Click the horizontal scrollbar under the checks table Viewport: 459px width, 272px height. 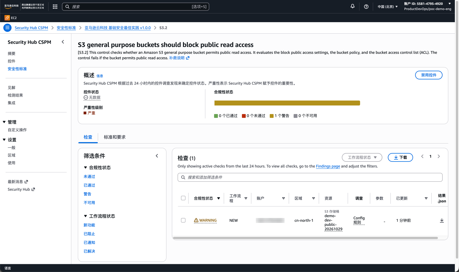coord(305,238)
